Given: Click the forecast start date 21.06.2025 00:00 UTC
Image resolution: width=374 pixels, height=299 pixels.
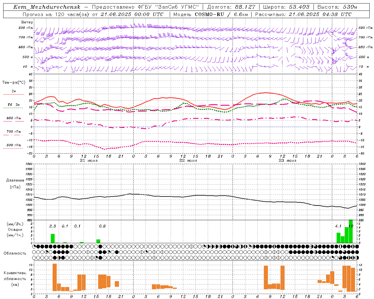Looking at the screenshot, I should coord(132,14).
